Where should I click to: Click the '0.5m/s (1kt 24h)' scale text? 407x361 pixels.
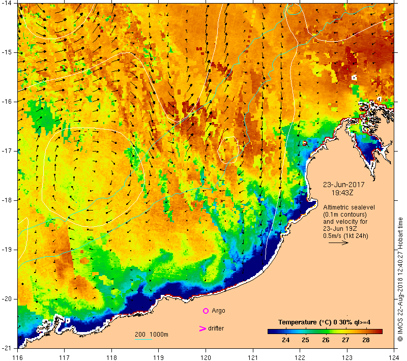coord(345,236)
